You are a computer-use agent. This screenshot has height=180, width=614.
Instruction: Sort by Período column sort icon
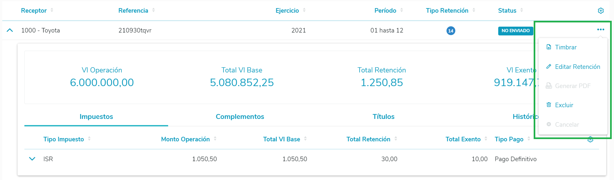pyautogui.click(x=402, y=10)
